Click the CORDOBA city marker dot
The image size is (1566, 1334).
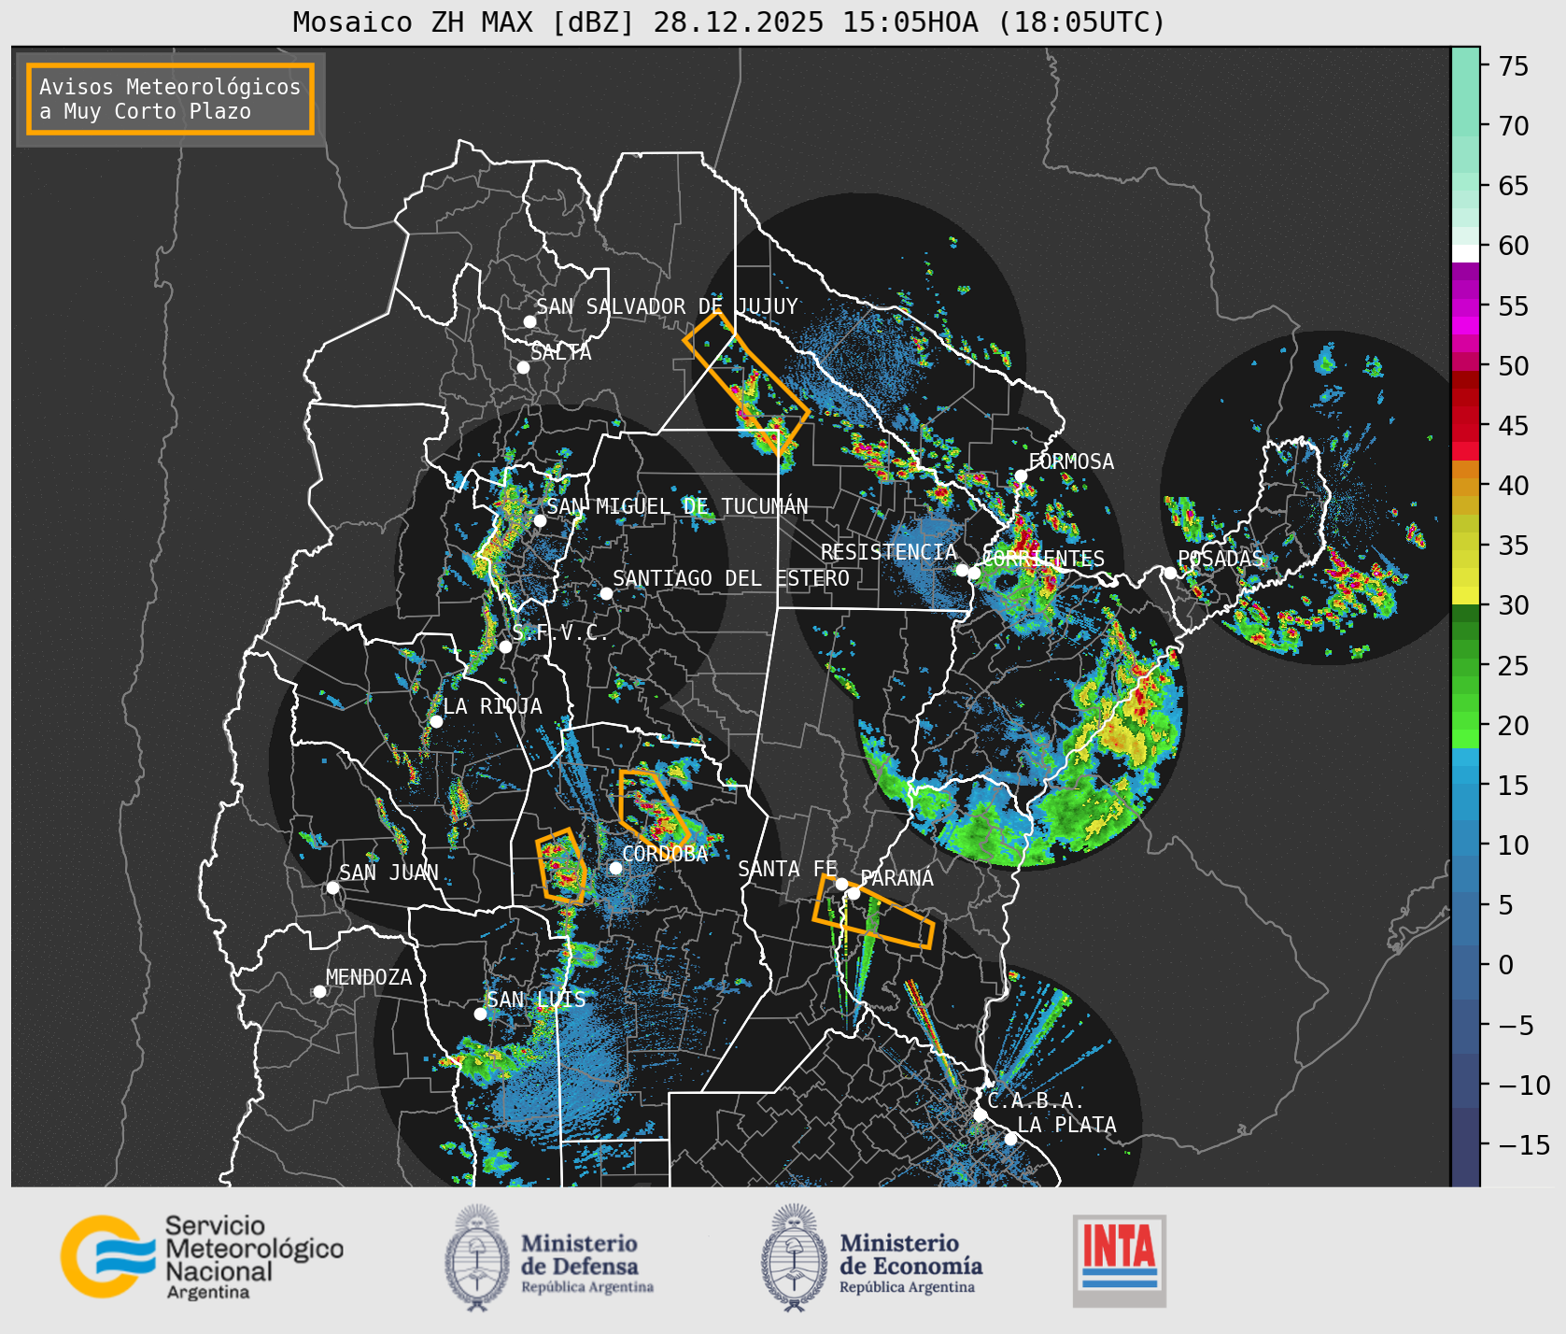[x=615, y=868]
